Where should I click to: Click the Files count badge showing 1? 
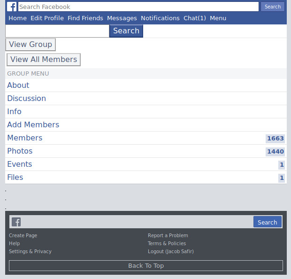click(282, 178)
